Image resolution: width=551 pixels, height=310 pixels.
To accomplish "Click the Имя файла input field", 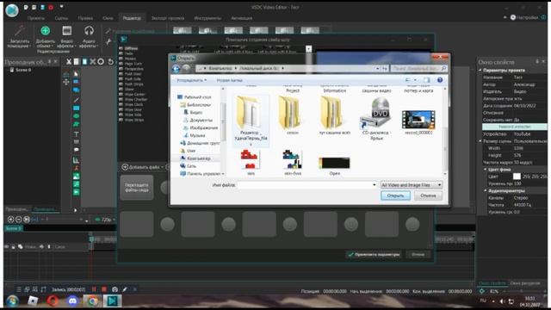I will pos(306,185).
